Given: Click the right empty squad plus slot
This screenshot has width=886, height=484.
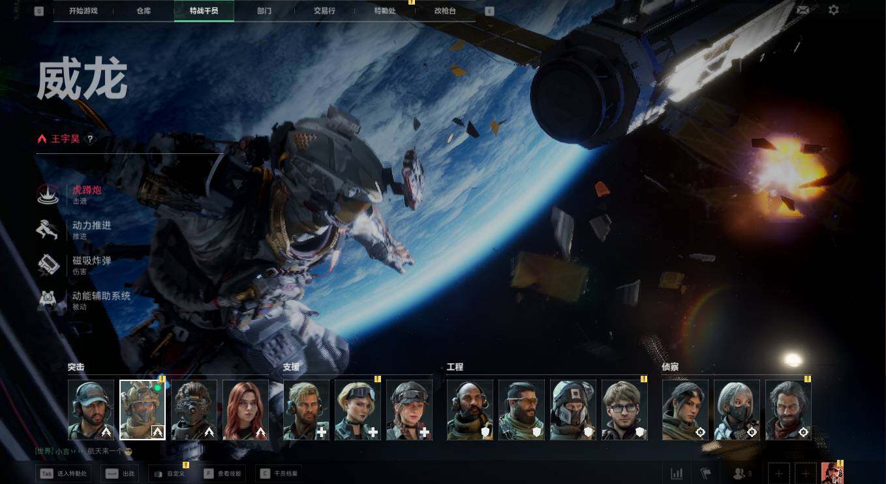Looking at the screenshot, I should (x=806, y=474).
